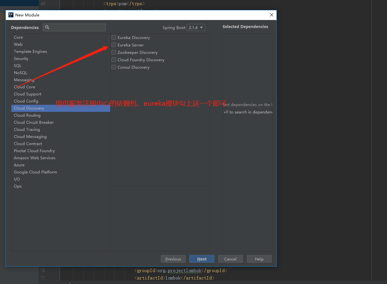Viewport: 387px width, 284px height.
Task: Select the Messaging category
Action: tap(61, 80)
